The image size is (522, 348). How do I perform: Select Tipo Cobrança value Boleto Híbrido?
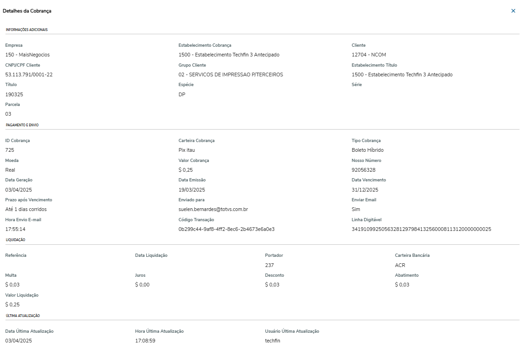click(367, 150)
